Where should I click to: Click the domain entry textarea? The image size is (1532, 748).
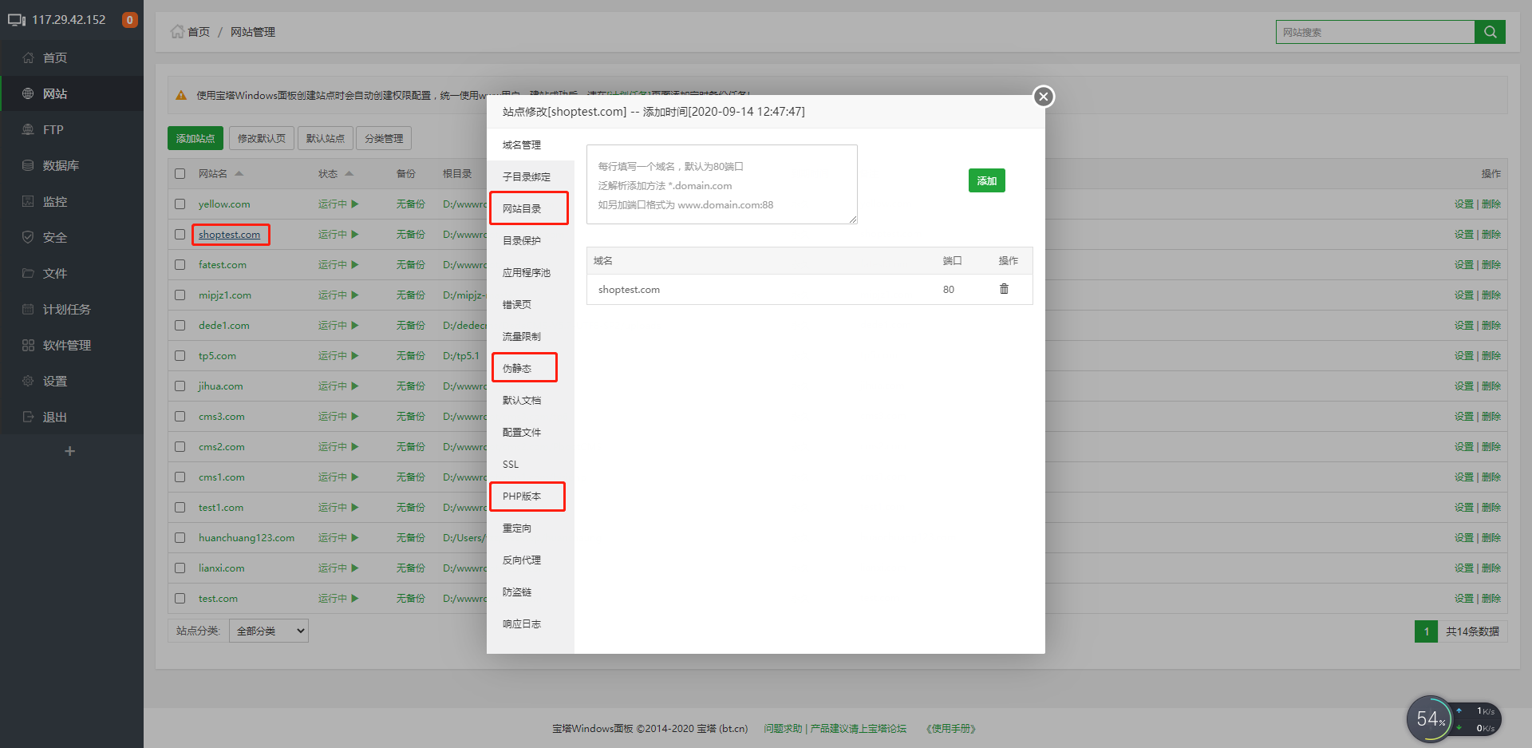[722, 184]
